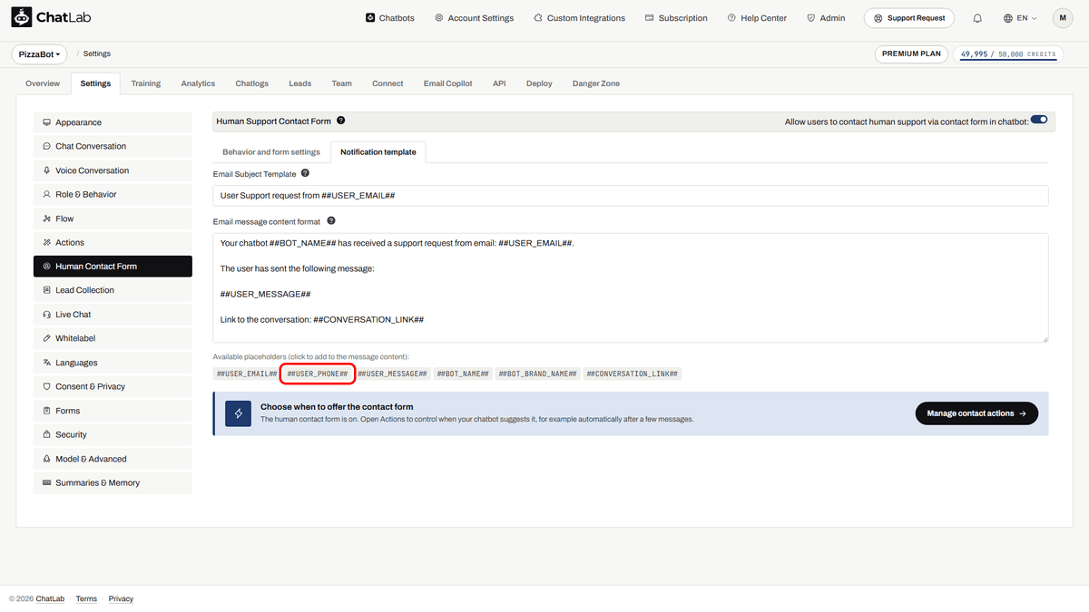Click the PREMIUM PLAN badge button
Screen dimensions: 1089x612
tap(911, 54)
